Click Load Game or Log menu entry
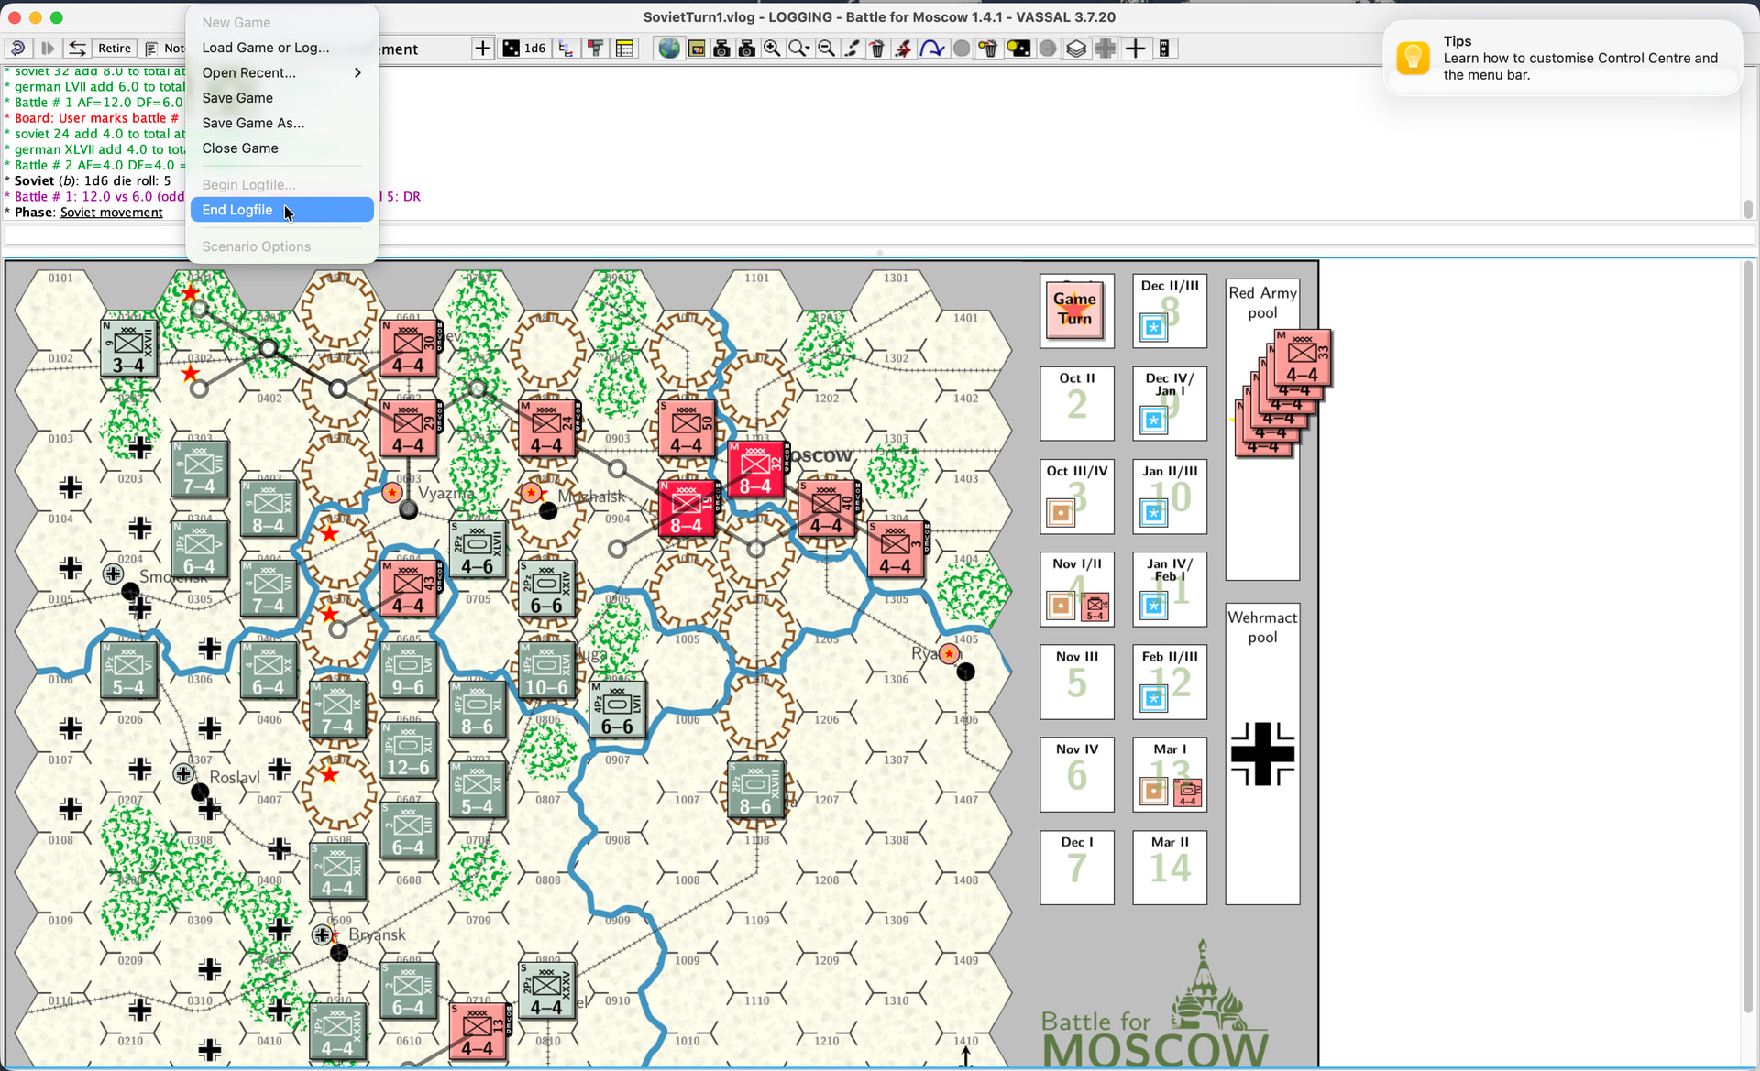 265,48
